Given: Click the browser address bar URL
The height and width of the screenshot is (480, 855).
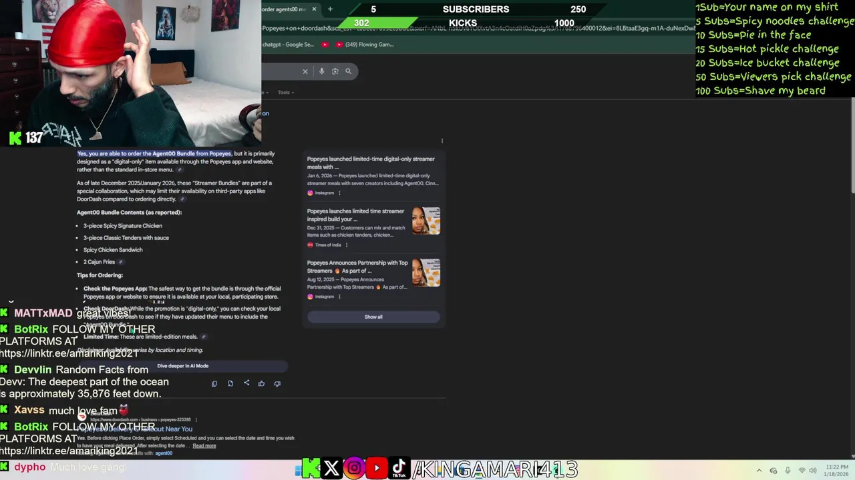Looking at the screenshot, I should [478, 28].
